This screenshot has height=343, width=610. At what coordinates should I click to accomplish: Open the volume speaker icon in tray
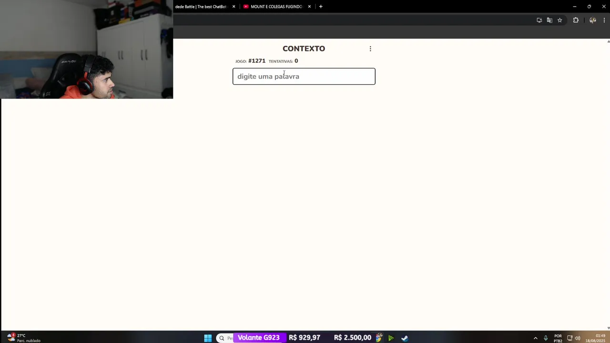578,338
